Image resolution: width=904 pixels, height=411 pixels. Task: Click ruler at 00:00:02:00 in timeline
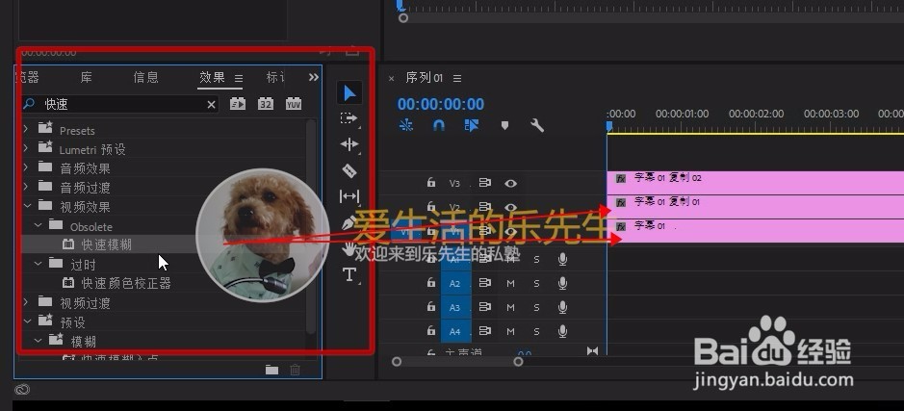click(756, 115)
